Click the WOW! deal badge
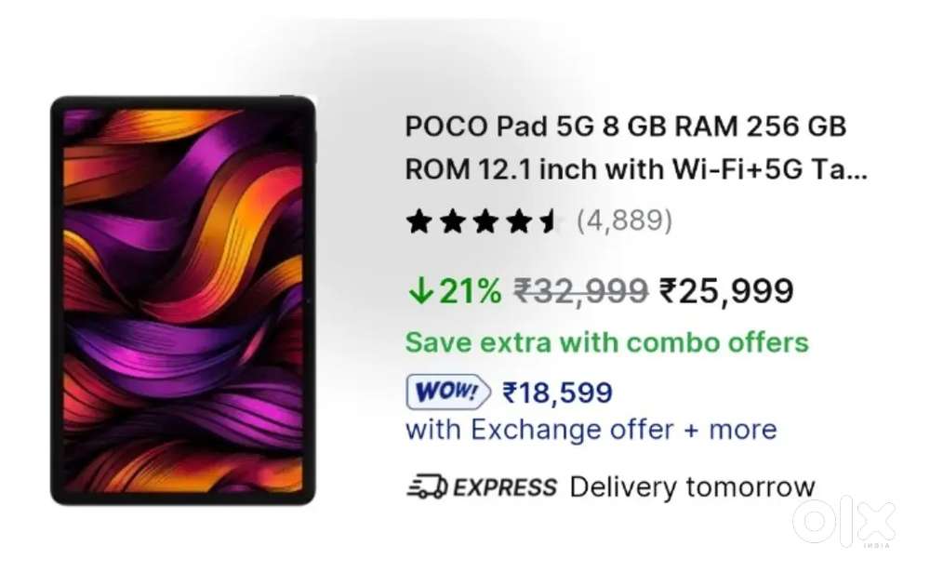Image resolution: width=930 pixels, height=586 pixels. (448, 393)
